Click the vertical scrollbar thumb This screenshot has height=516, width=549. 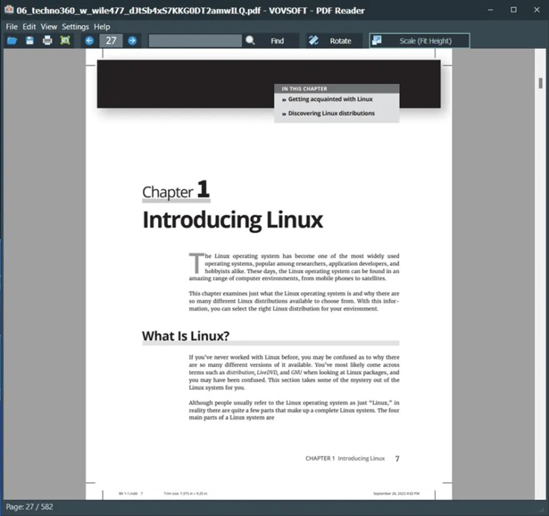pos(541,83)
